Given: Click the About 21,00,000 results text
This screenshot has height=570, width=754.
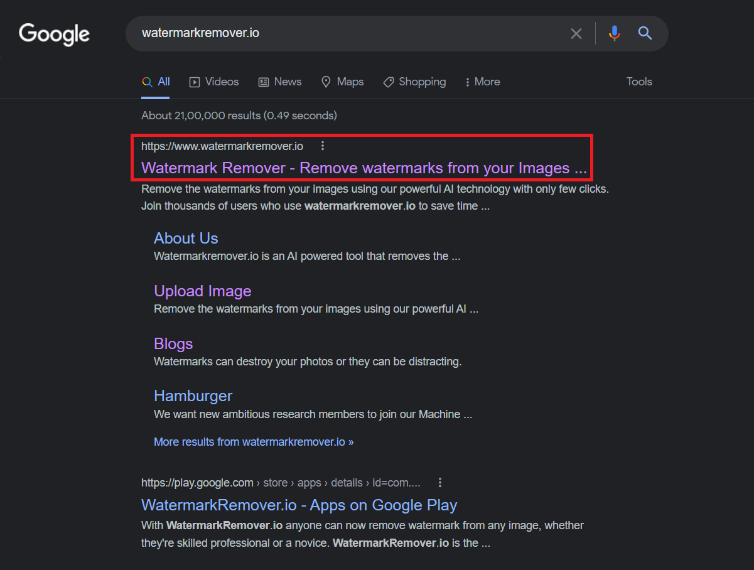Looking at the screenshot, I should (x=239, y=116).
